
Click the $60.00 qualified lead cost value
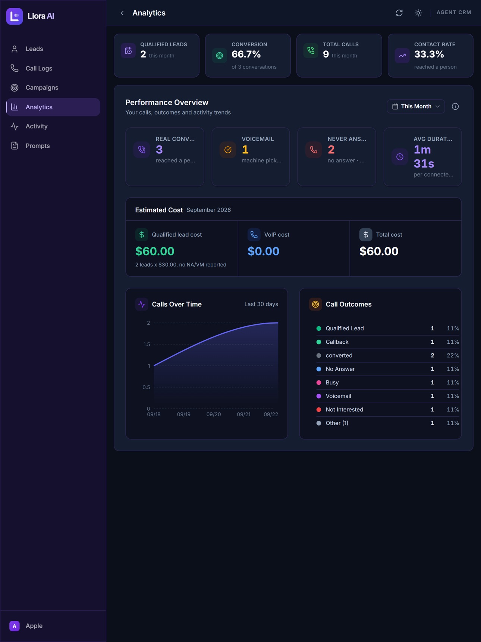[155, 251]
